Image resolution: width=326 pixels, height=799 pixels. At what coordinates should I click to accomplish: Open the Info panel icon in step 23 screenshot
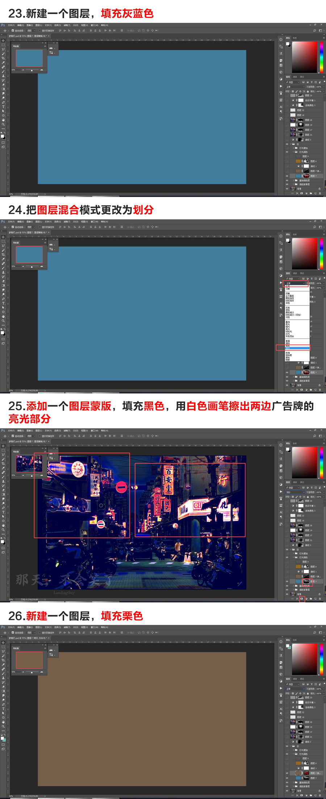(x=281, y=39)
